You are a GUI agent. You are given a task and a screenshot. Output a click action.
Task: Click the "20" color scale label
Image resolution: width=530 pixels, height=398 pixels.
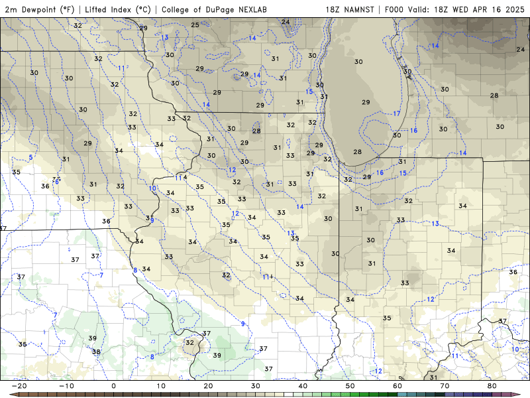[x=208, y=386]
